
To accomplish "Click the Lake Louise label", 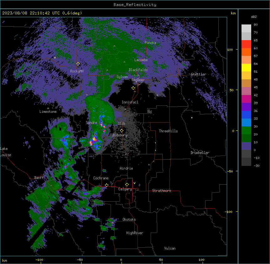I will [6, 152].
